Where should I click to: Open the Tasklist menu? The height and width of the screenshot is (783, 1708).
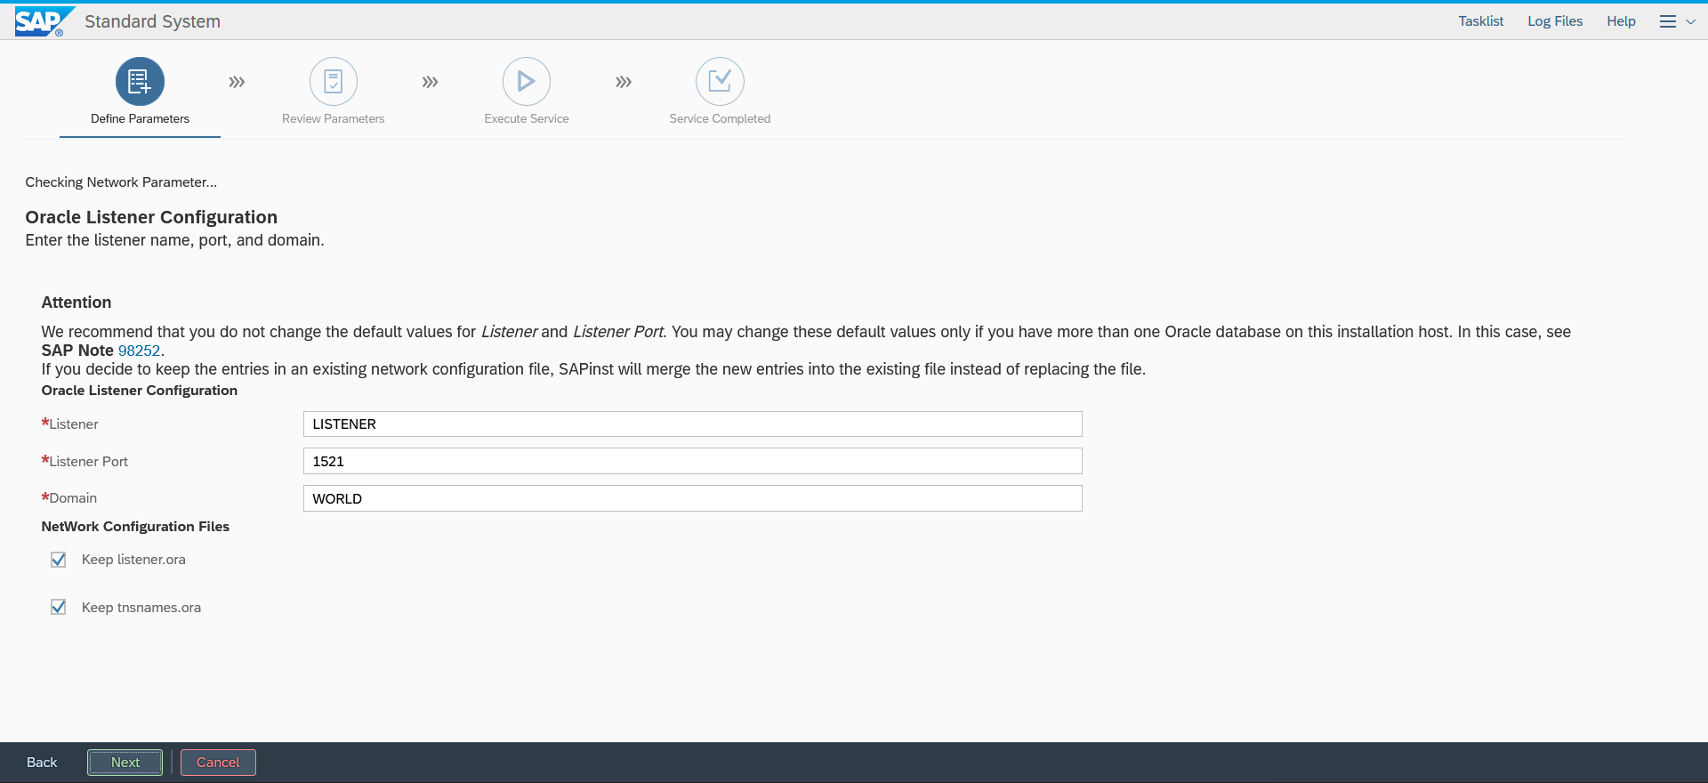pos(1480,21)
